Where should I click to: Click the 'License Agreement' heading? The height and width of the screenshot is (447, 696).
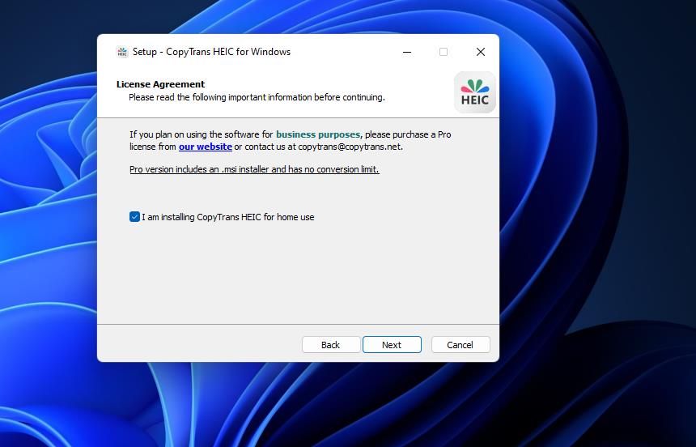coord(161,84)
